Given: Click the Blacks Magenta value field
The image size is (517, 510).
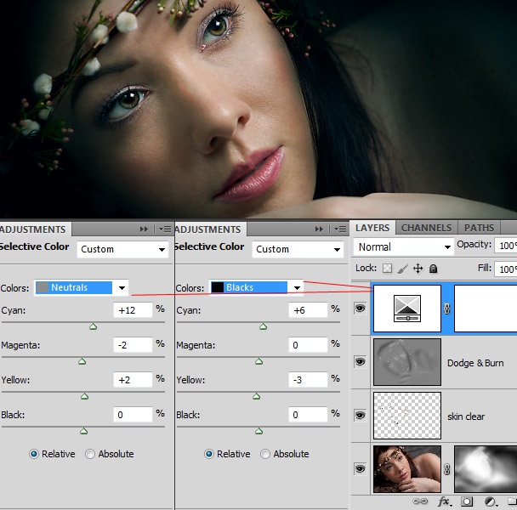Looking at the screenshot, I should coord(308,345).
